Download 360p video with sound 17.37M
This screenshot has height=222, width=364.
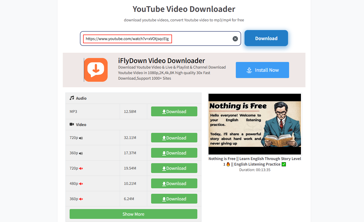tap(174, 153)
